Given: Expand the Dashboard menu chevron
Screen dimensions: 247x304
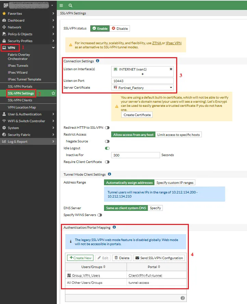Looking at the screenshot, I should (x=53, y=20).
